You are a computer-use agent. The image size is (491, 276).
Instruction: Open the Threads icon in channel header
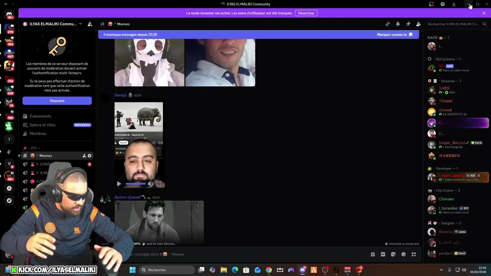387,24
